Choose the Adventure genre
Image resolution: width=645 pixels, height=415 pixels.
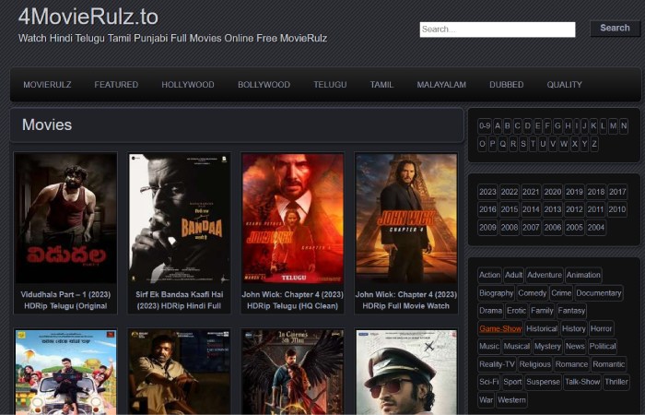[x=545, y=275]
